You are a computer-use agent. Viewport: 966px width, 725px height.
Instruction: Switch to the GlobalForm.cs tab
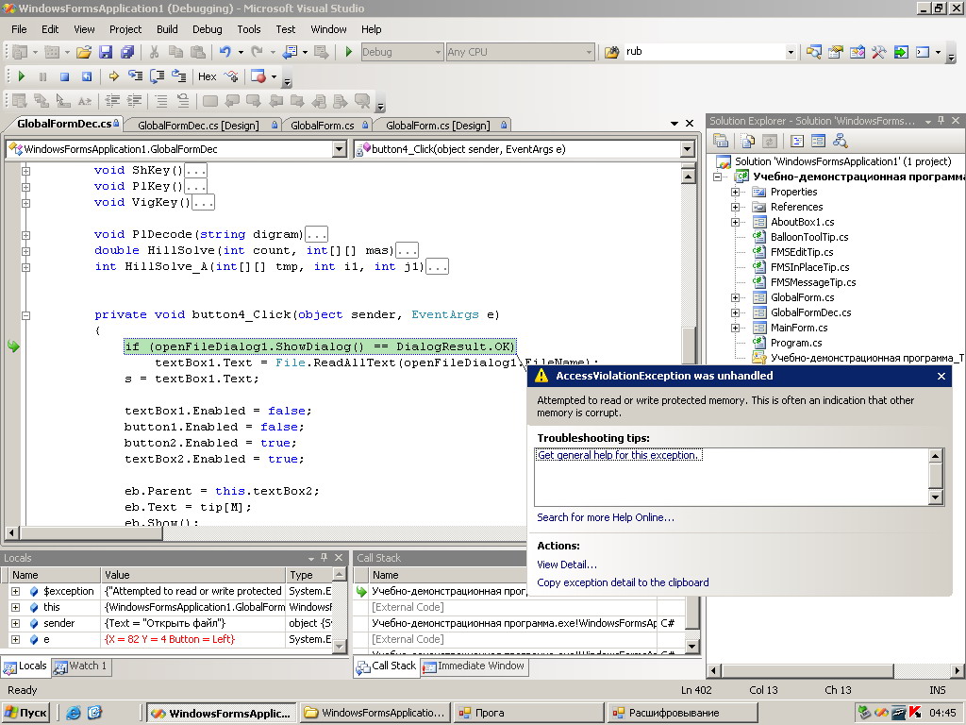tap(323, 125)
